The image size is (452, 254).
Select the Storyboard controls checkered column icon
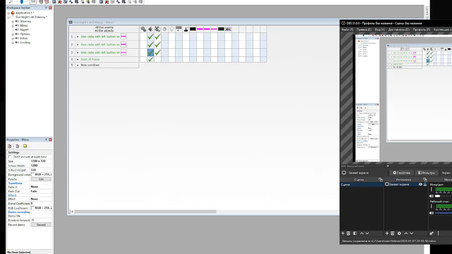tap(157, 29)
